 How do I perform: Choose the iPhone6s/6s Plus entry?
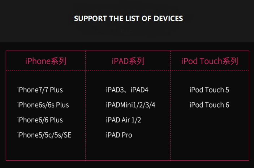pos(43,105)
